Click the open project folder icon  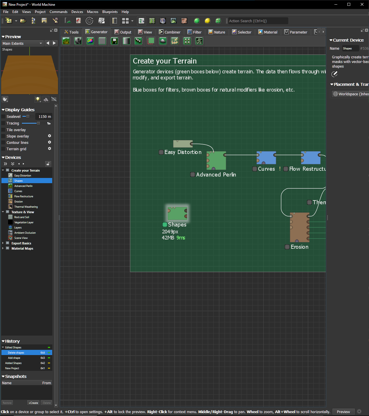point(23,21)
